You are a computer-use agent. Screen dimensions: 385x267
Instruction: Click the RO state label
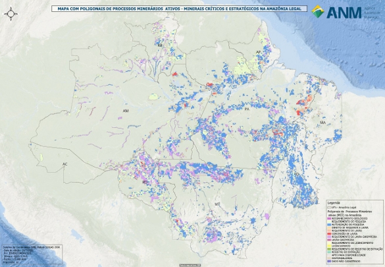pyautogui.click(x=145, y=182)
